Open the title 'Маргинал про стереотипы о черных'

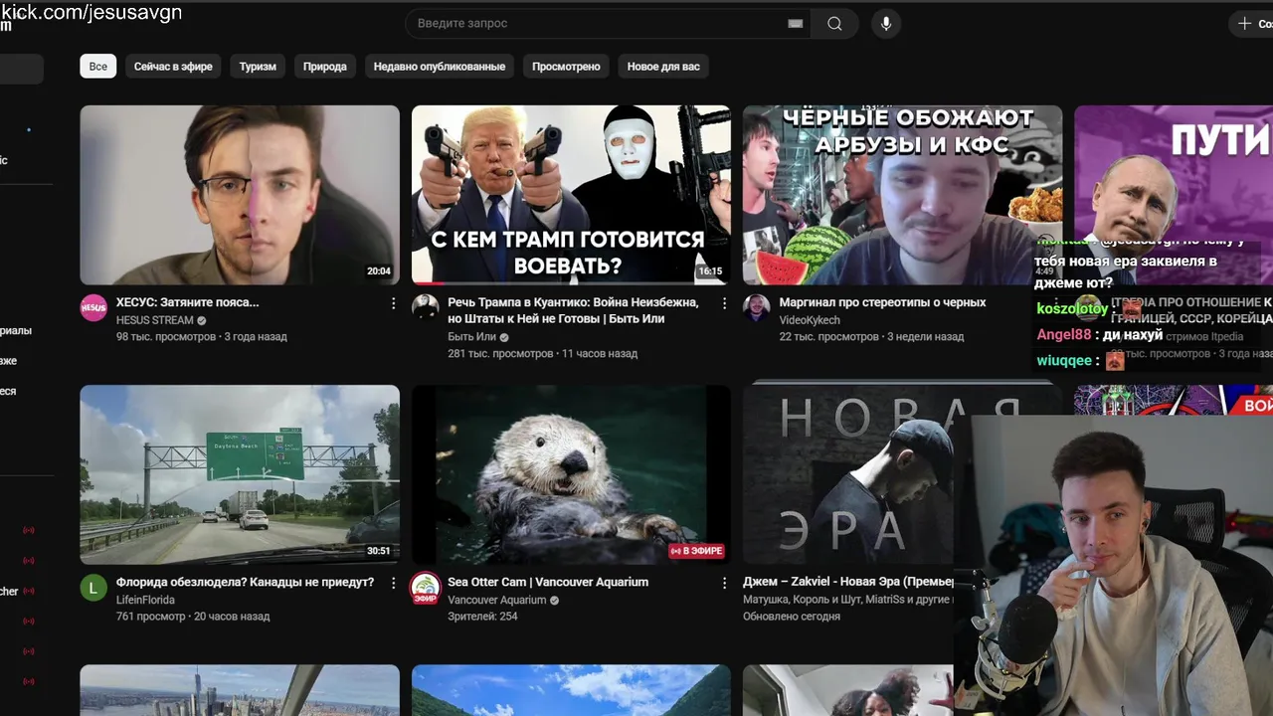tap(882, 302)
